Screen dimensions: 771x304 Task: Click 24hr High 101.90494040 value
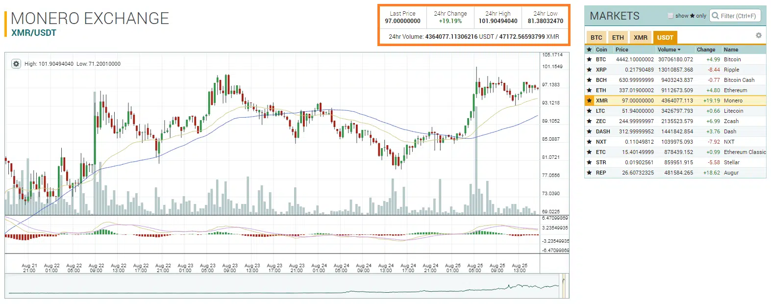coord(498,21)
